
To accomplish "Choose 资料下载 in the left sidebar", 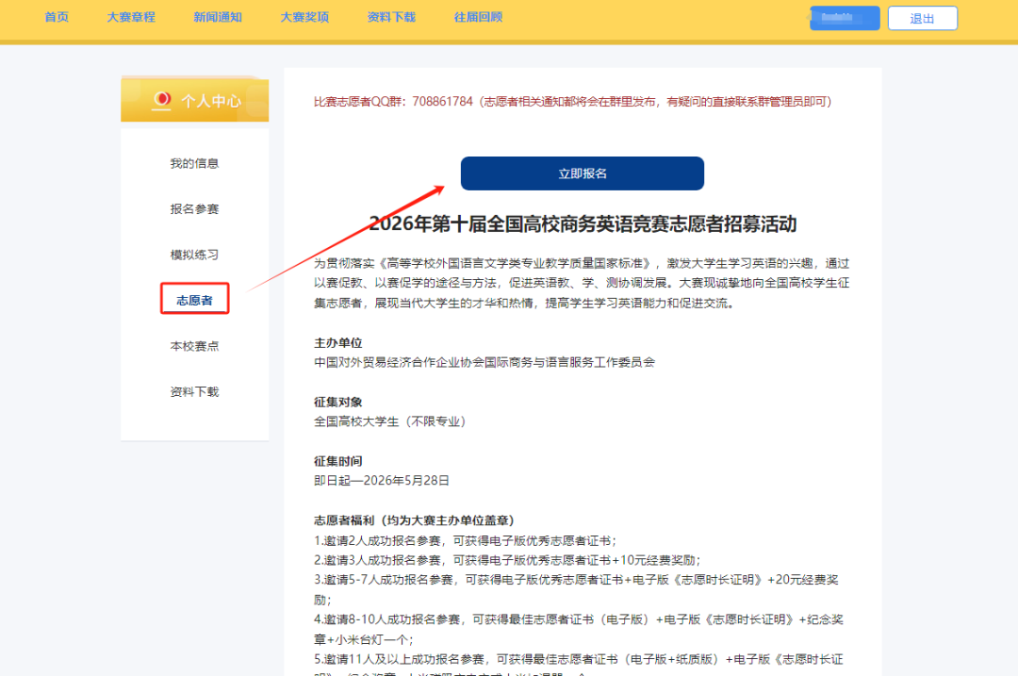I will pyautogui.click(x=194, y=391).
